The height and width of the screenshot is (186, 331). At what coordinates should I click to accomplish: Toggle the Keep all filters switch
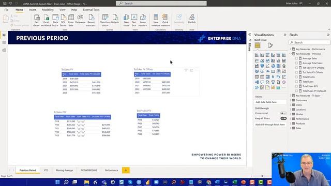283,118
